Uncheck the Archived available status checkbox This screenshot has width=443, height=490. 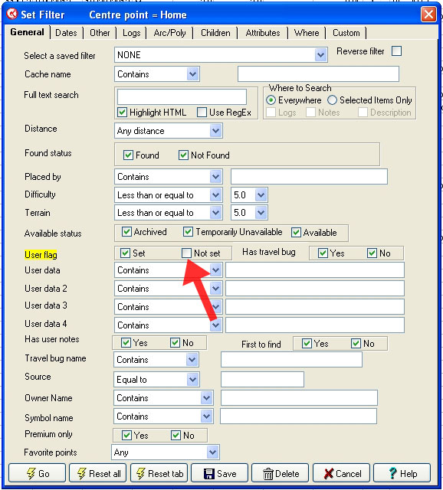click(126, 232)
